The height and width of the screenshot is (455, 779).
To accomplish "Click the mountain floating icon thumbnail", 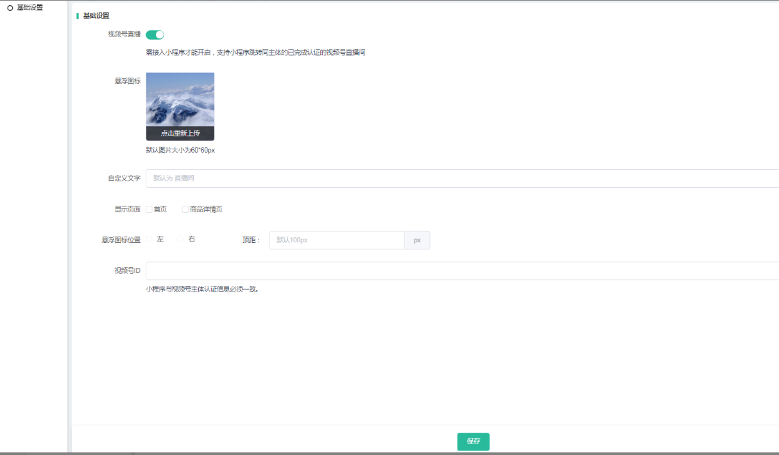I will pos(180,99).
